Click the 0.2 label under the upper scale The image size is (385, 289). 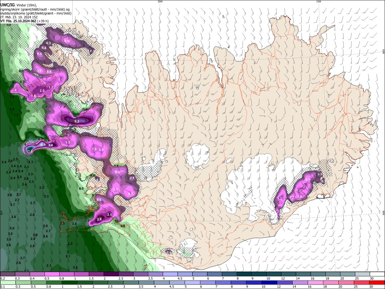tap(3, 278)
